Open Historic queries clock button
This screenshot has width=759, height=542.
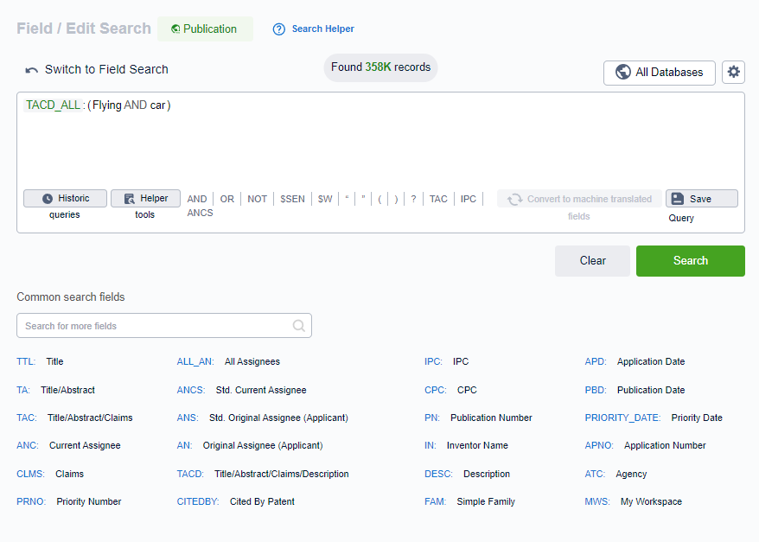point(65,199)
